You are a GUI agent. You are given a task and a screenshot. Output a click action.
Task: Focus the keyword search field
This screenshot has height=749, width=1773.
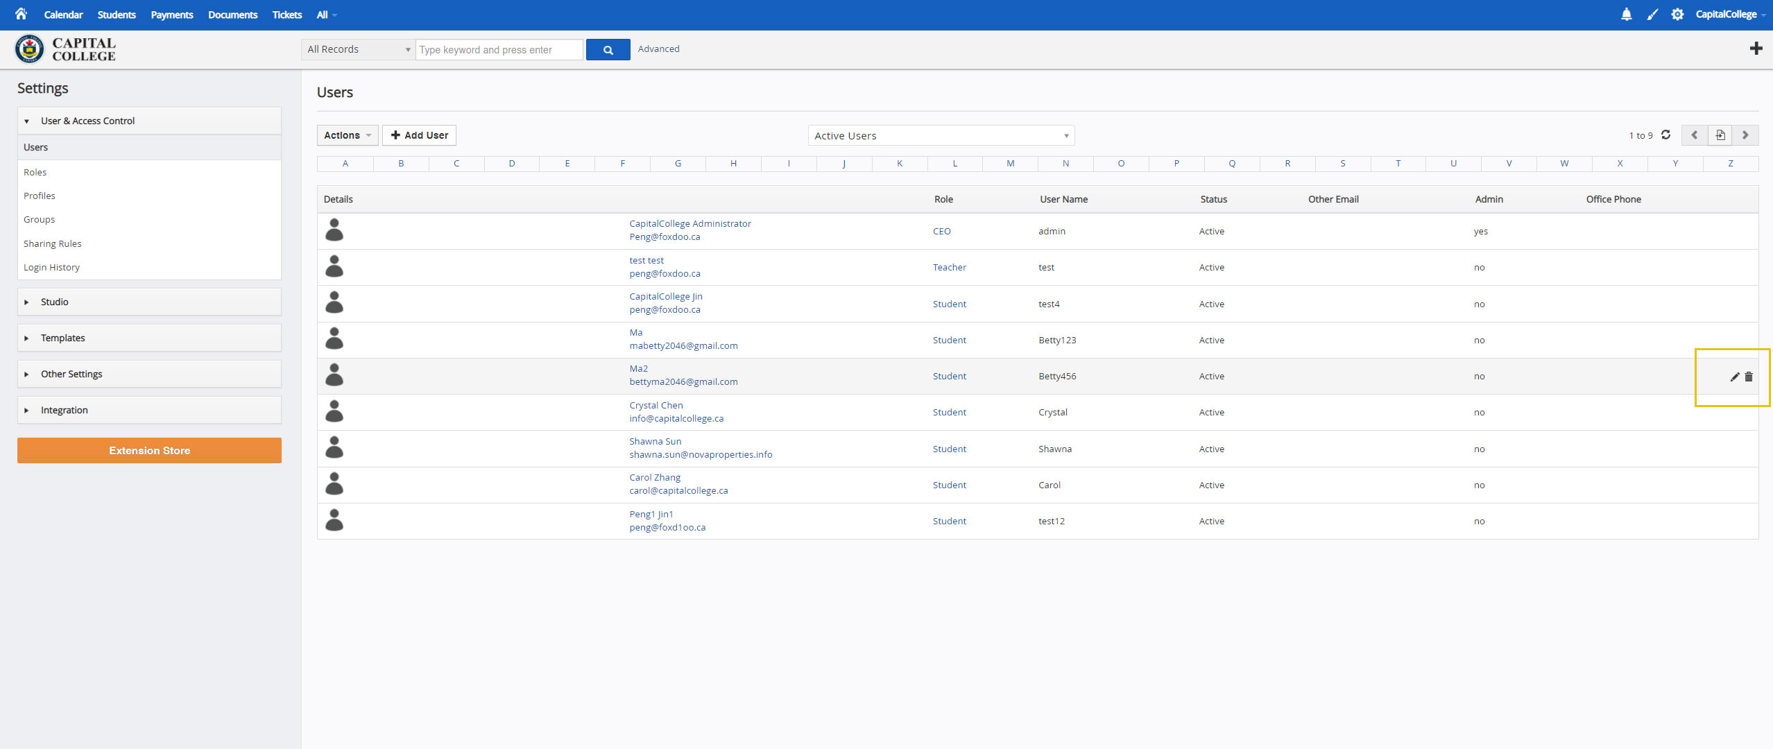coord(499,49)
